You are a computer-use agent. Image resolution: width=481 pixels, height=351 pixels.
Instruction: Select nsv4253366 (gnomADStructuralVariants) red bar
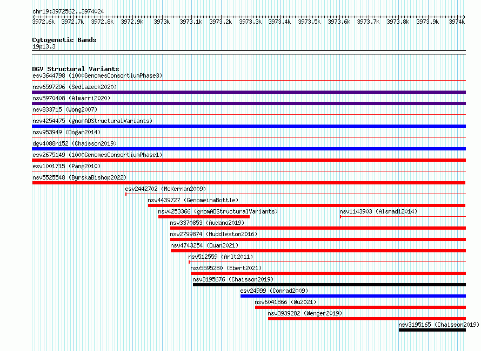pyautogui.click(x=204, y=217)
